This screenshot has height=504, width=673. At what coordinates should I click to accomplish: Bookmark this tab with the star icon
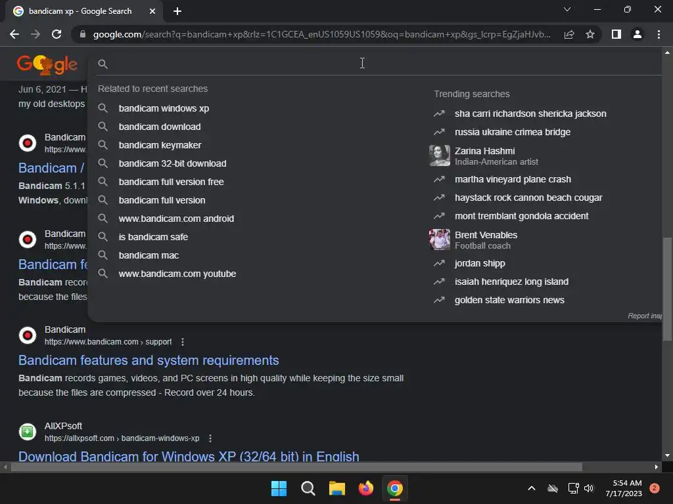click(590, 34)
